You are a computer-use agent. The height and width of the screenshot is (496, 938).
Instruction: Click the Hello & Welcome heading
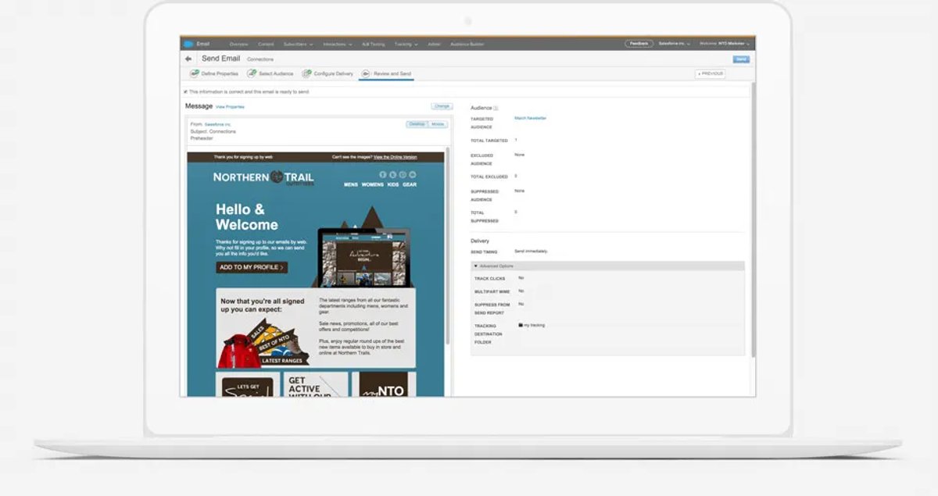[247, 217]
